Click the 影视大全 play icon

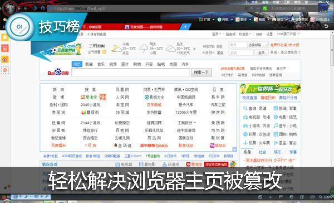click(146, 98)
